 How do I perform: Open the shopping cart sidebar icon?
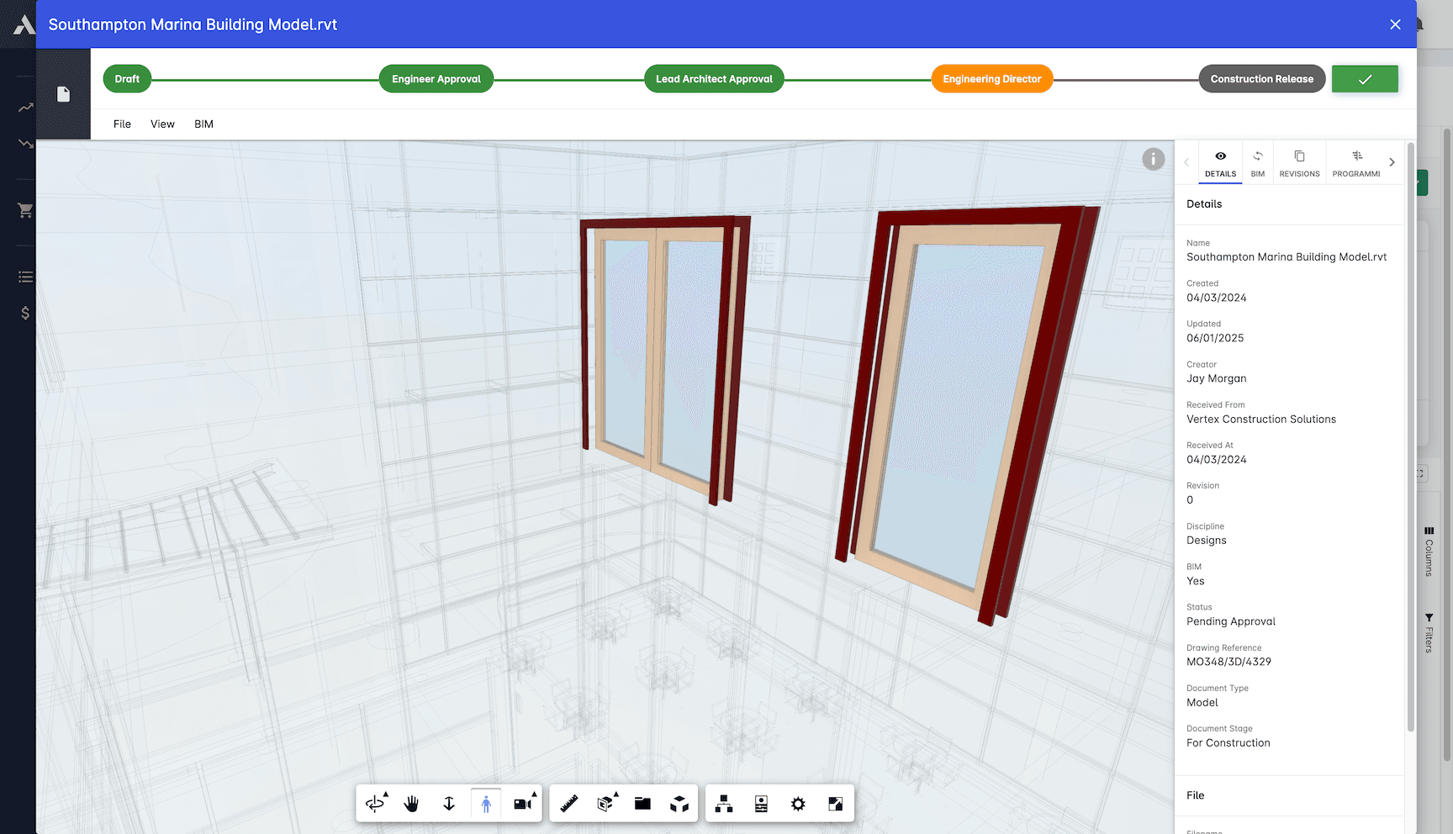[24, 211]
